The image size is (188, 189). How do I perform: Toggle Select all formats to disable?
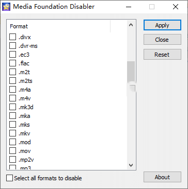(x=9, y=178)
